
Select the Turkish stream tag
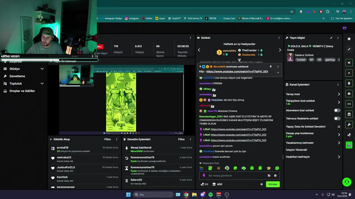coord(301,60)
